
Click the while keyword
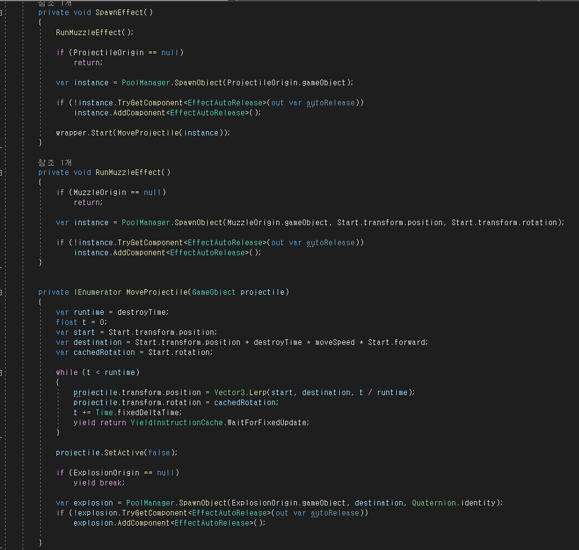point(67,373)
